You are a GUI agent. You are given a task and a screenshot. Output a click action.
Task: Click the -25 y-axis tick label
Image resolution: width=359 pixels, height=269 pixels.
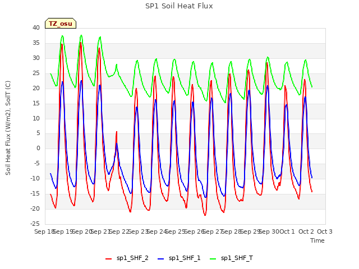(35, 224)
